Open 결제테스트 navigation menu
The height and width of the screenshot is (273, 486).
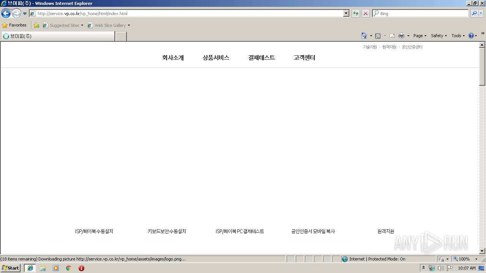262,58
